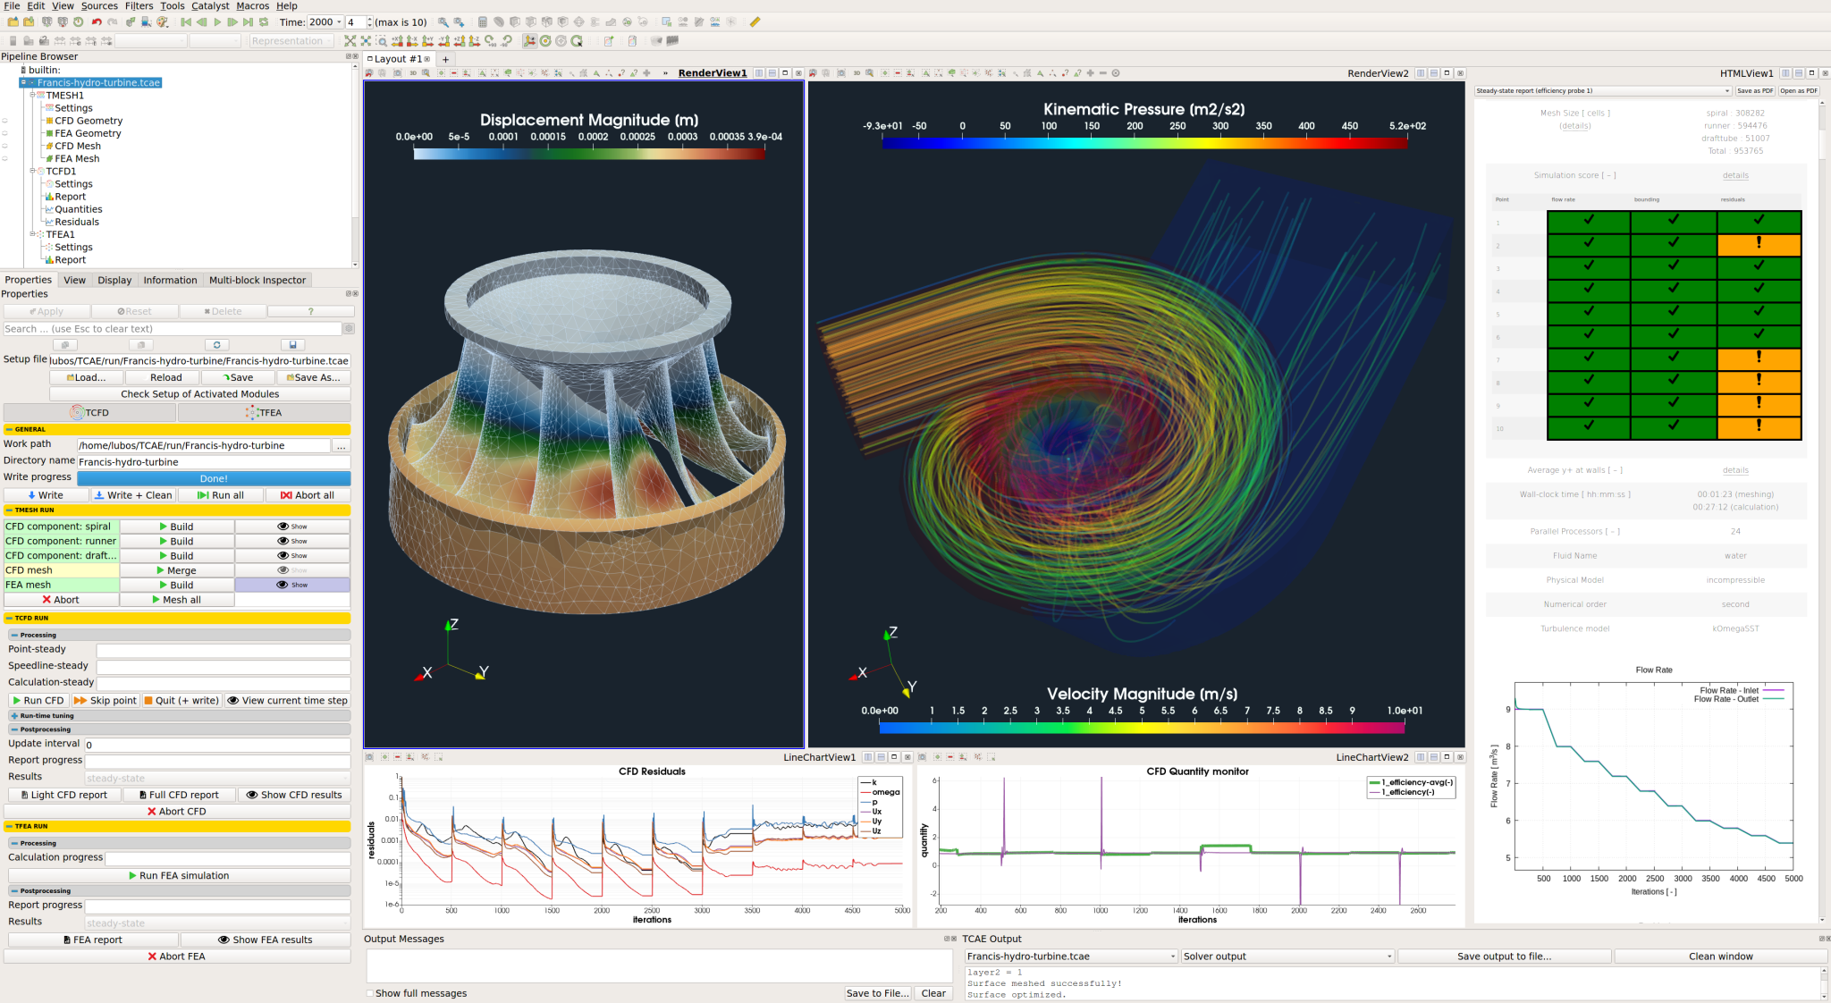The image size is (1831, 1003).
Task: Toggle visibility of CFD component: spiral
Action: [x=293, y=527]
